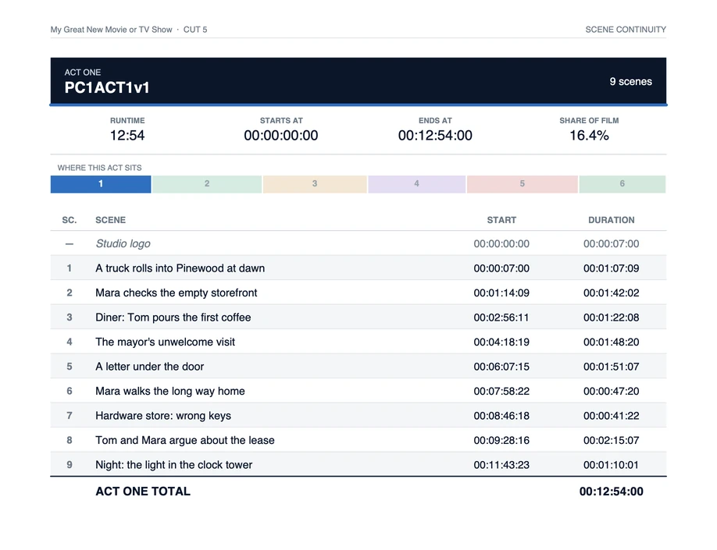
Task: Click start time 00:08:46:18
Action: tap(501, 416)
